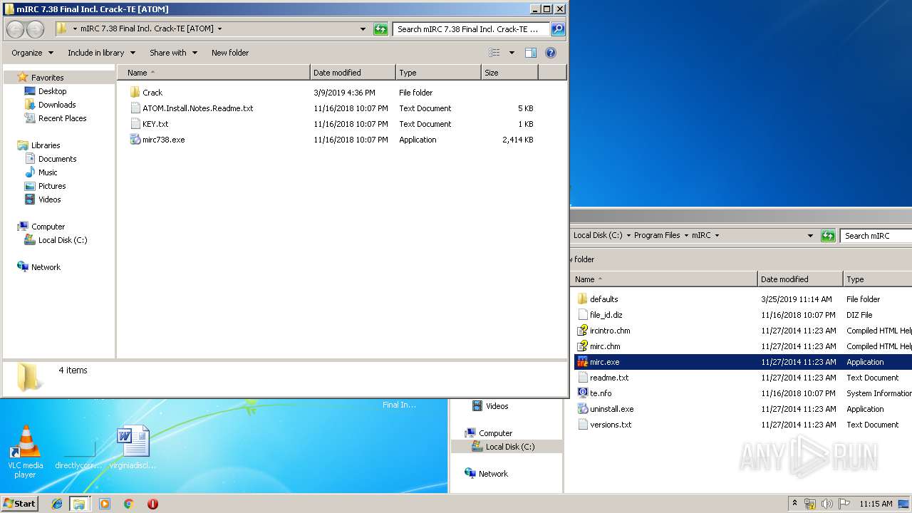Sort by Type column in ATOM window
The image size is (912, 513).
tap(439, 73)
